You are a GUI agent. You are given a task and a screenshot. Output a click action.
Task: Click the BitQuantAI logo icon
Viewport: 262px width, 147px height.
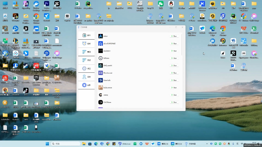(x=100, y=66)
